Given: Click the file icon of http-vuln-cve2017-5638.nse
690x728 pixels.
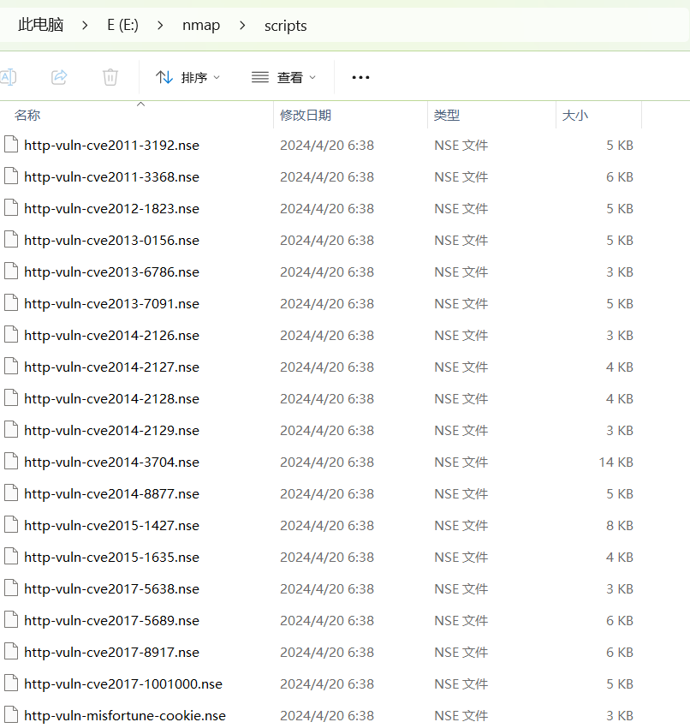Looking at the screenshot, I should pos(11,588).
